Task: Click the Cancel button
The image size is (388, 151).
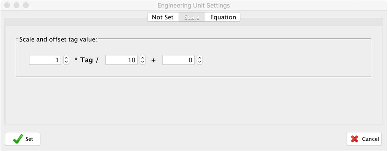Action: tap(364, 139)
